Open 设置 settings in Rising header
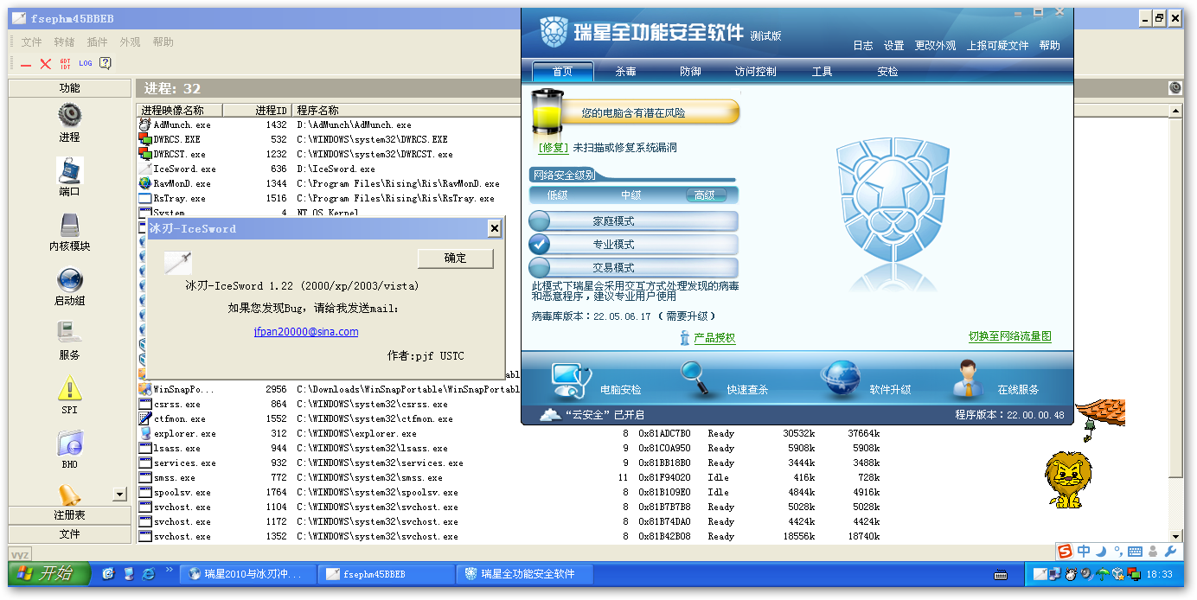 (x=894, y=46)
